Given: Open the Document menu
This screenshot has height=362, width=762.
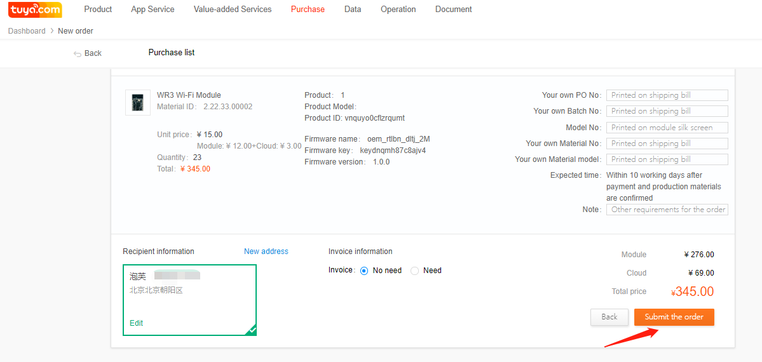Looking at the screenshot, I should (453, 10).
